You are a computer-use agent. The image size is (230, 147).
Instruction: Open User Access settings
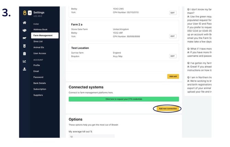(x=39, y=53)
